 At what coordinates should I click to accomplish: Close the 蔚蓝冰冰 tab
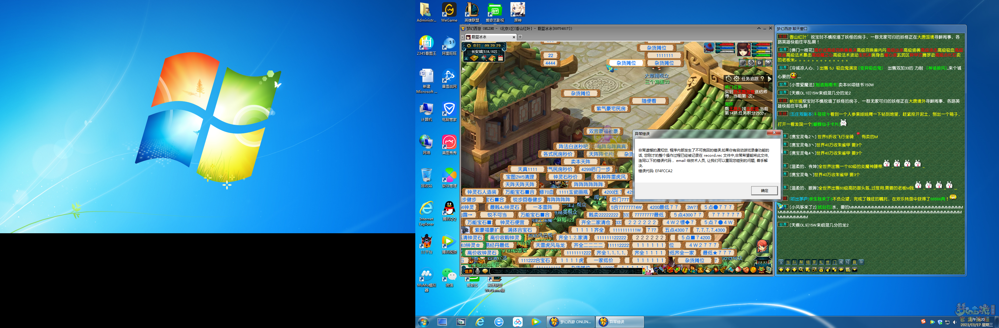point(514,37)
